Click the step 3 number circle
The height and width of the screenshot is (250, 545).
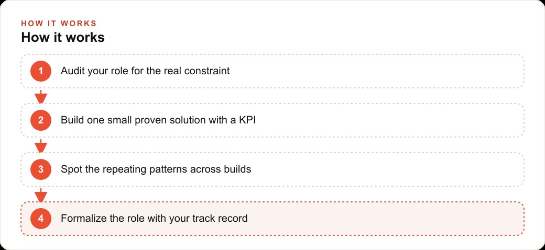[41, 169]
